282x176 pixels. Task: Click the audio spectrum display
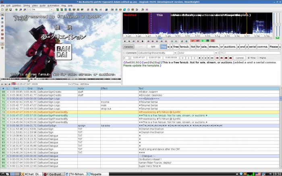click(x=197, y=23)
